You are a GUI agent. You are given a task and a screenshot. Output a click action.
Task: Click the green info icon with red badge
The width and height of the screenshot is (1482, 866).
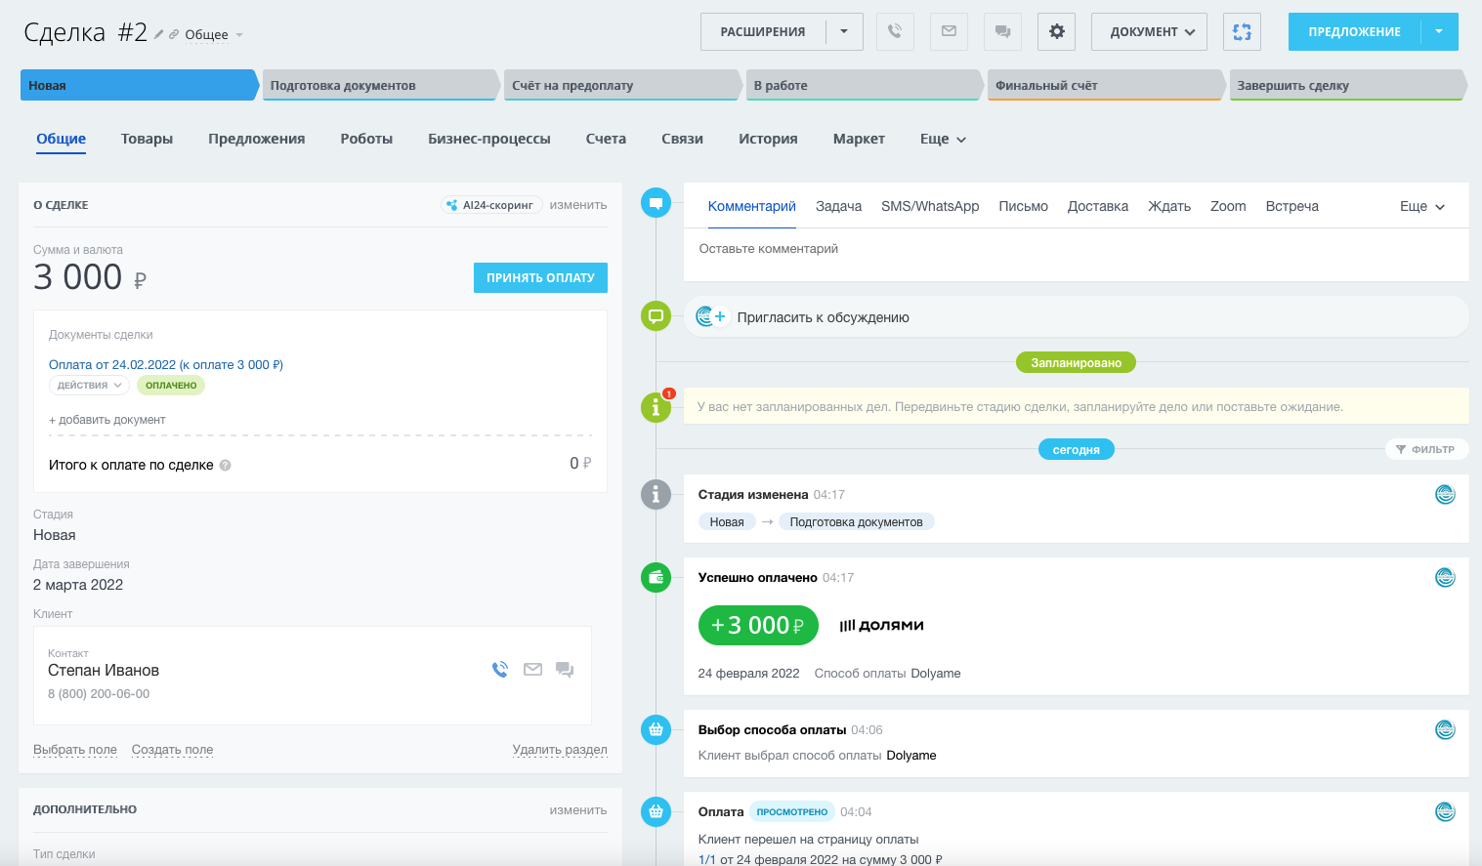656,407
